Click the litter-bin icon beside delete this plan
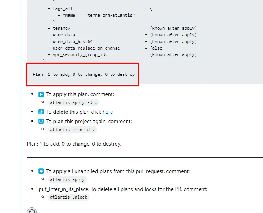The height and width of the screenshot is (213, 263). pos(41,112)
